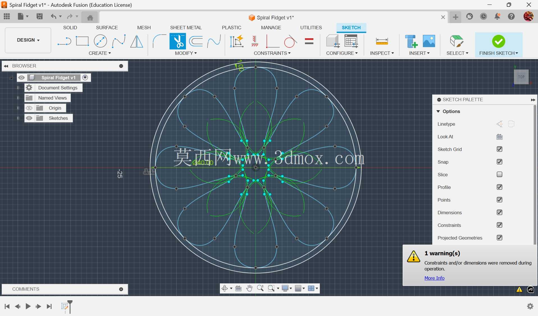Click the Pan hand tool
Viewport: 538px width, 316px height.
click(x=249, y=288)
